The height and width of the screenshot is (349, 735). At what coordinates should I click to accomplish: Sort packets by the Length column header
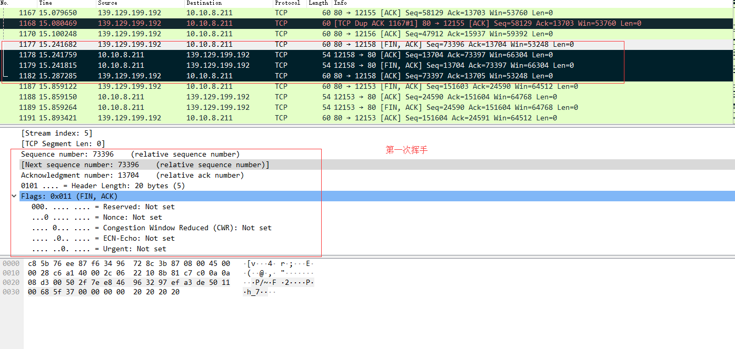[318, 3]
